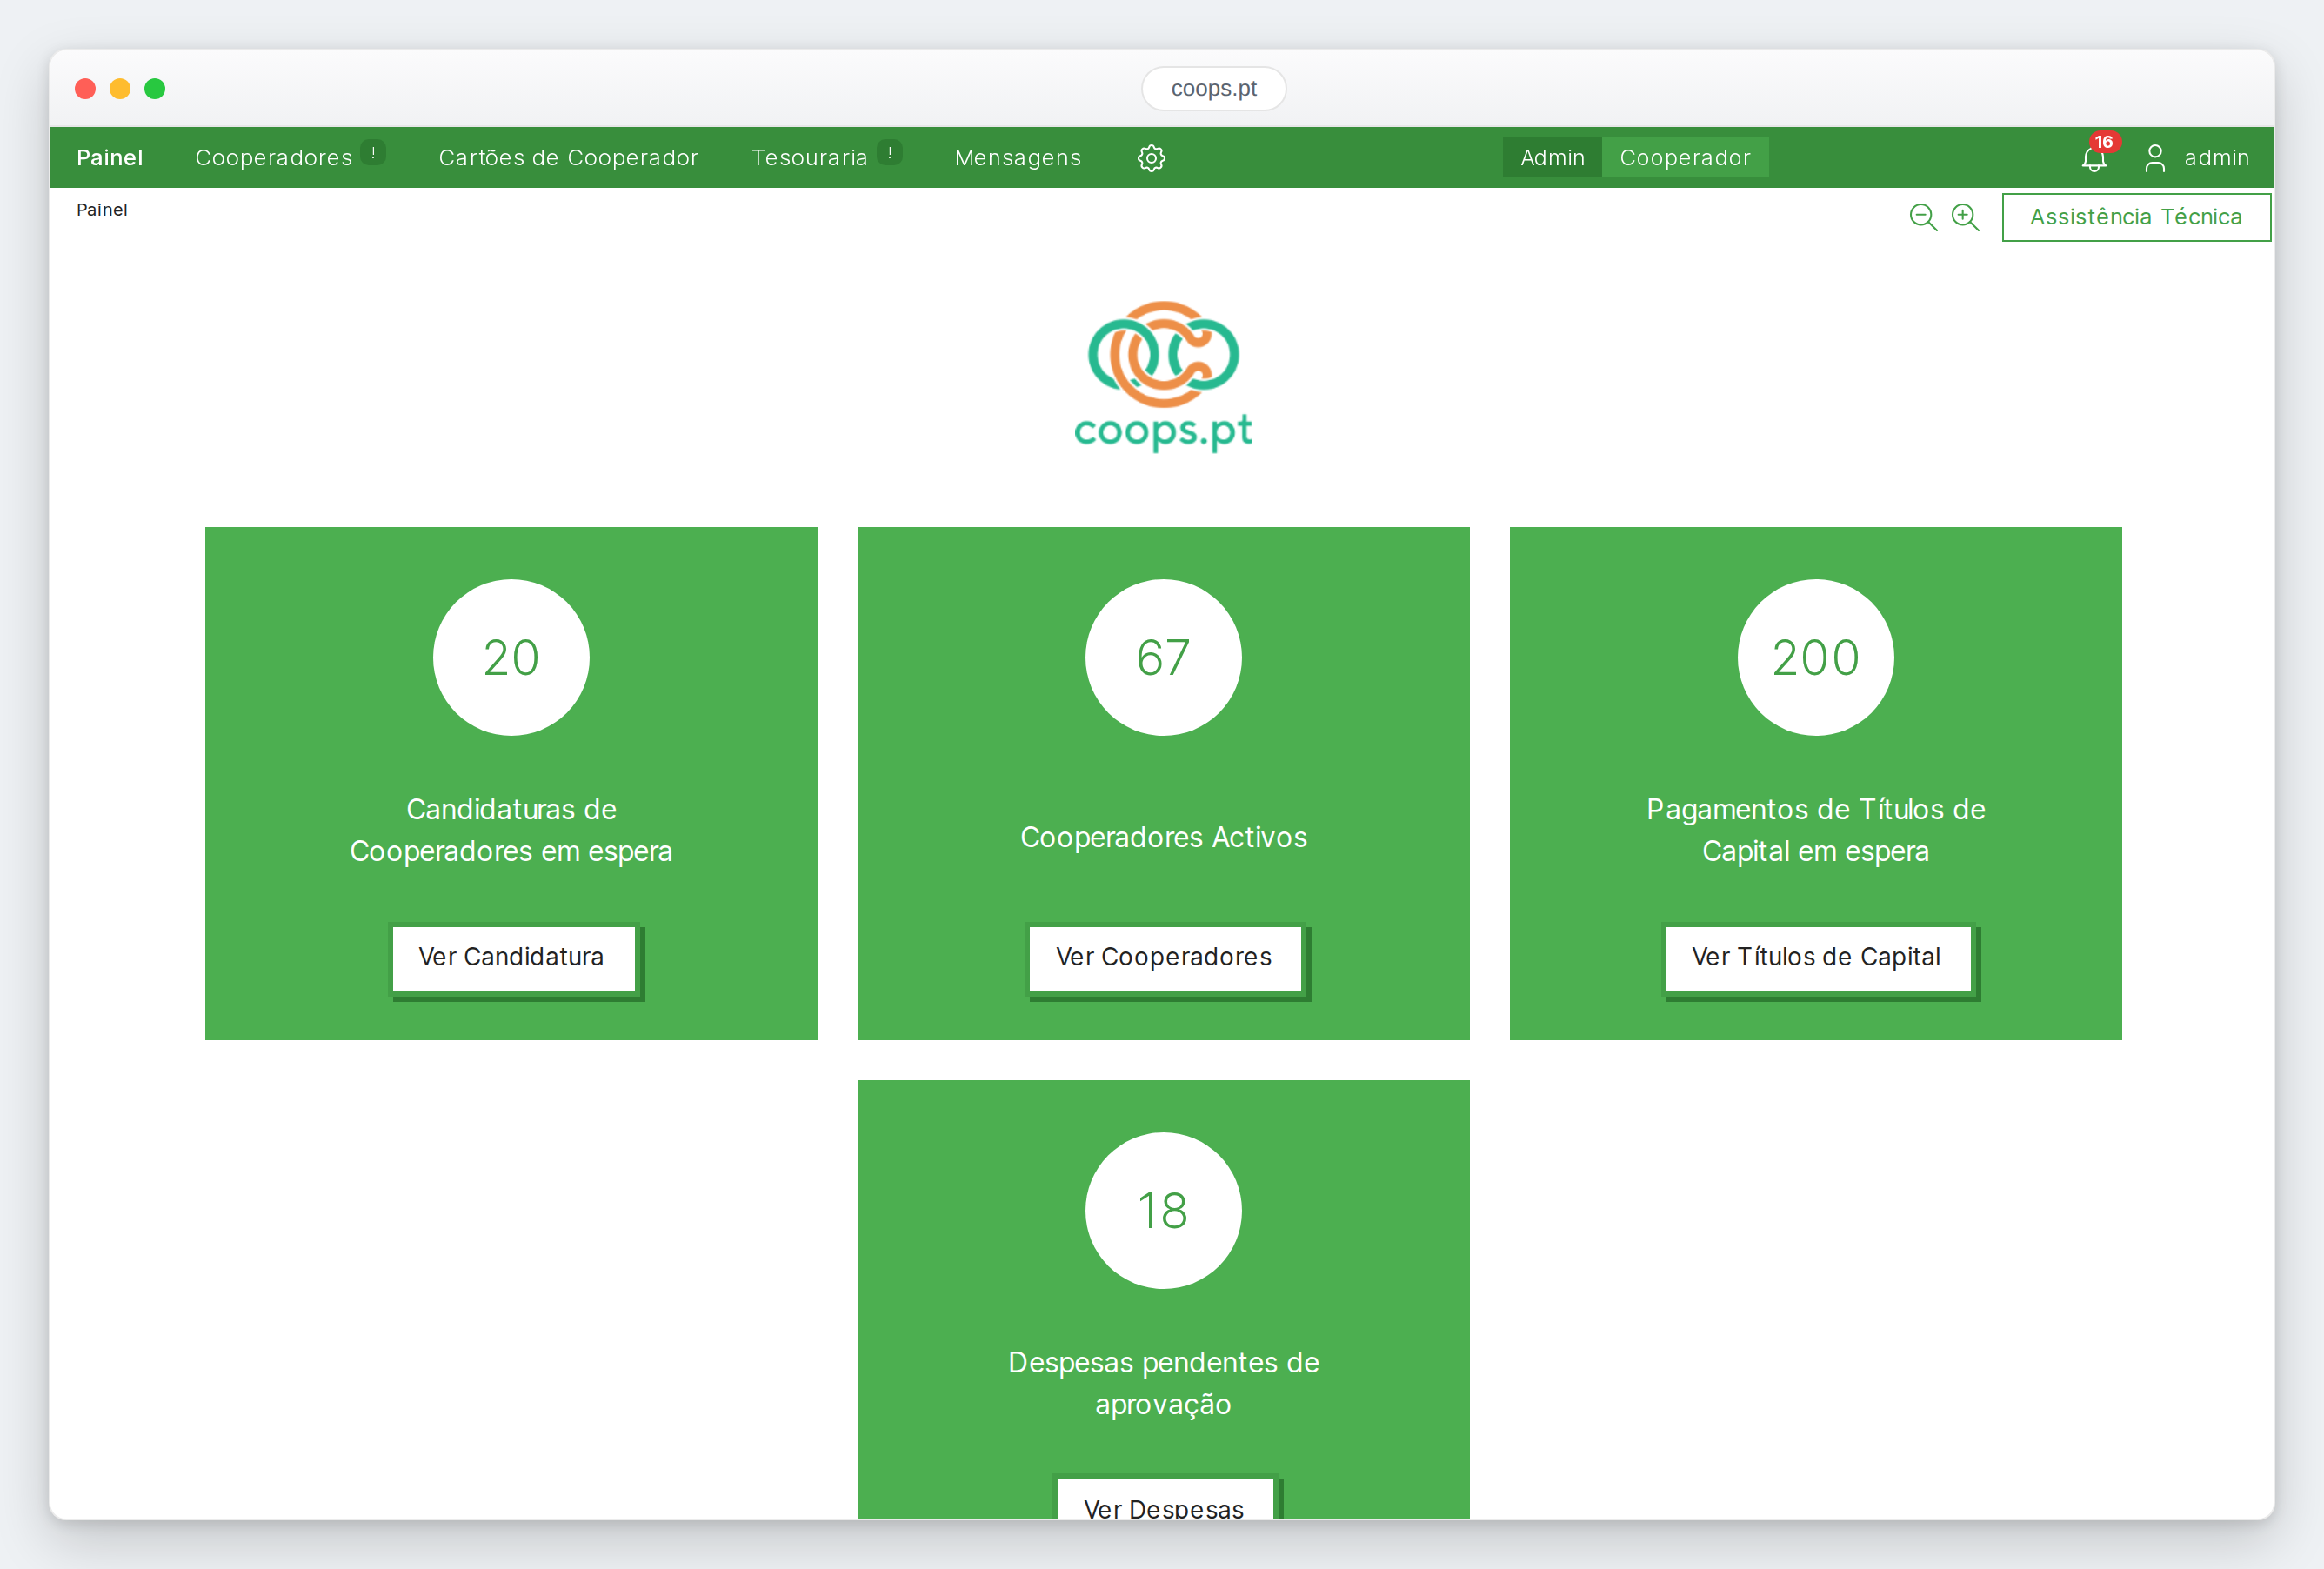This screenshot has height=1569, width=2324.
Task: Click the 200 pending payments counter
Action: point(1816,657)
